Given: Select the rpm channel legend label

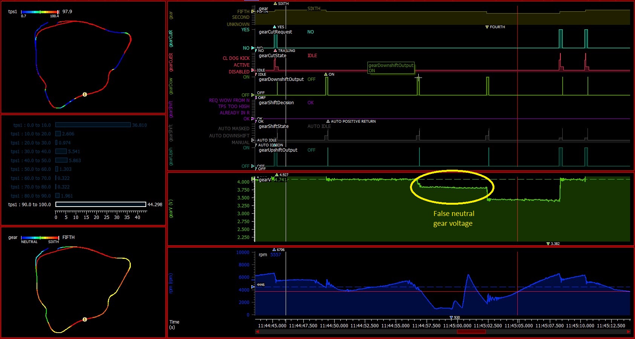Looking at the screenshot, I should 263,255.
